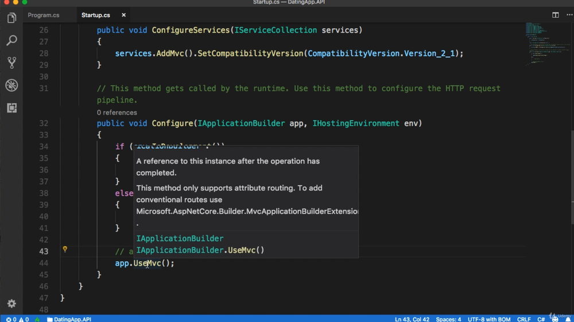Switch to the Program.cs tab

click(x=44, y=15)
